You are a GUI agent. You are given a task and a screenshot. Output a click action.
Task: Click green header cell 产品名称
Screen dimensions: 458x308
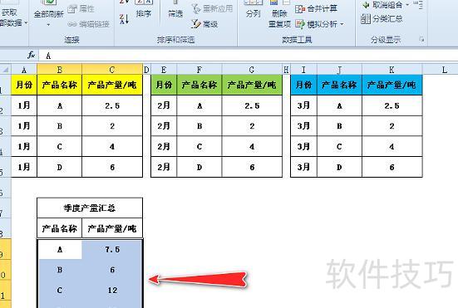tap(199, 85)
